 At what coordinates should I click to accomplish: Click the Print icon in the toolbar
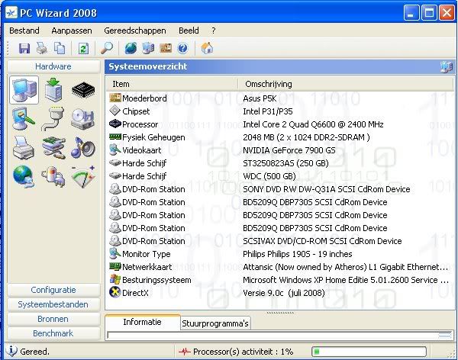[42, 48]
